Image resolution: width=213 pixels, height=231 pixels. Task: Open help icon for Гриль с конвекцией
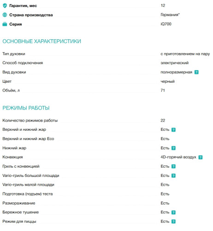(x=173, y=166)
